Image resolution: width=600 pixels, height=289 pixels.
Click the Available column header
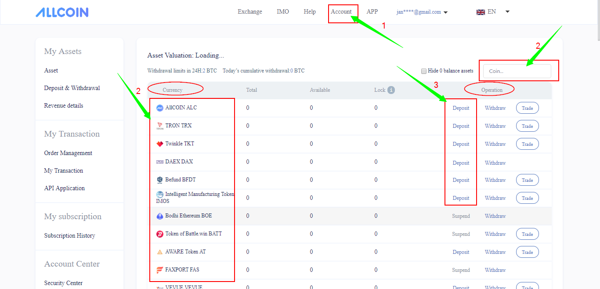pyautogui.click(x=320, y=90)
